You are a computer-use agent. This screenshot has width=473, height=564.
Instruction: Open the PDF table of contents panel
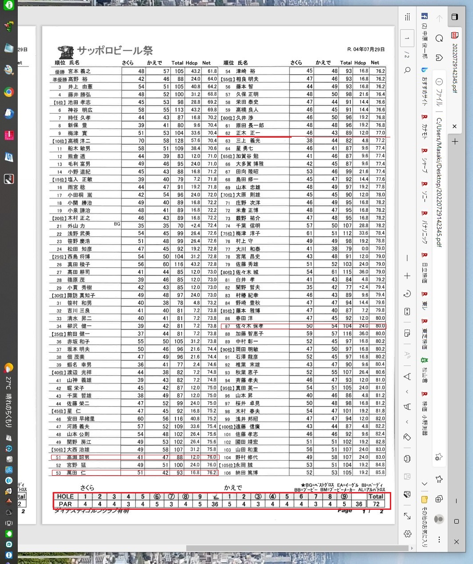(407, 17)
